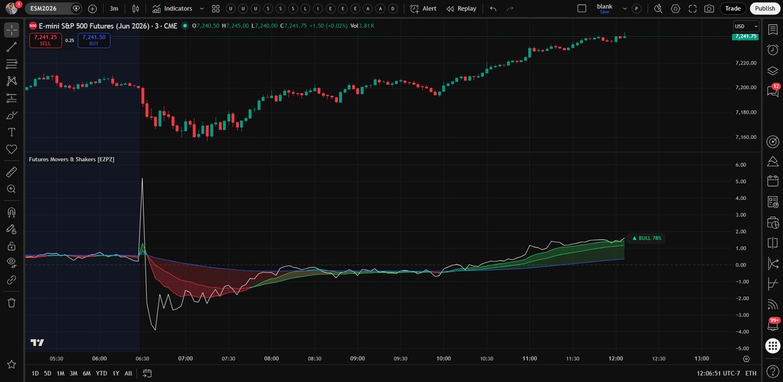Activate the zoom in tool
The image size is (783, 382).
(11, 188)
